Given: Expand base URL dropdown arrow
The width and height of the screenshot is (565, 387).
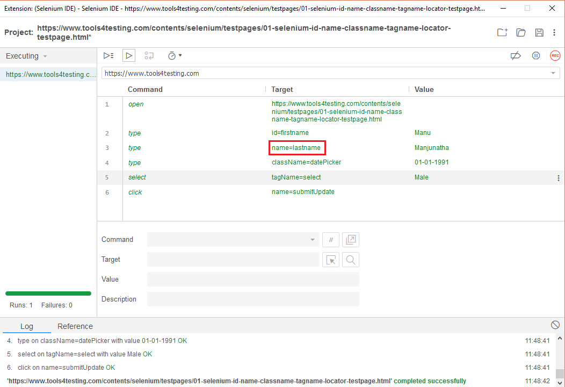Looking at the screenshot, I should [553, 73].
